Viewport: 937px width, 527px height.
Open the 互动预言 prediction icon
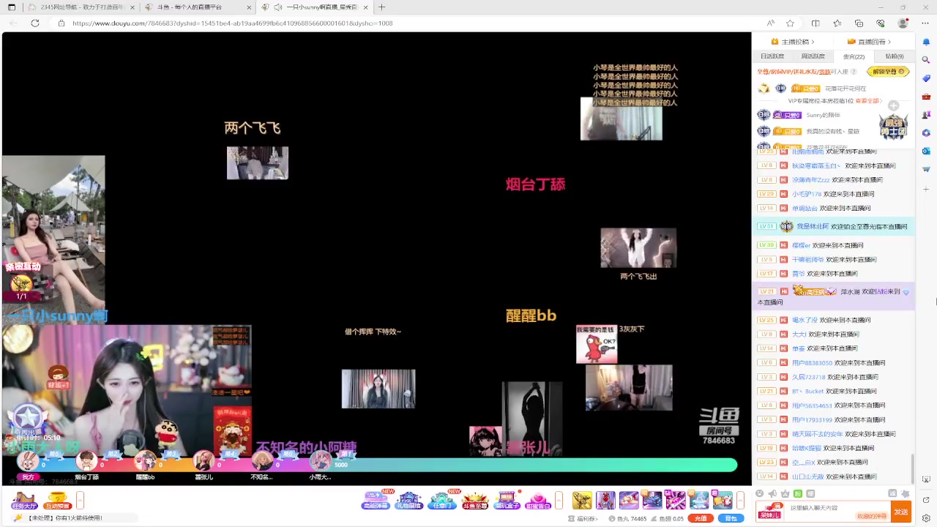pyautogui.click(x=57, y=500)
